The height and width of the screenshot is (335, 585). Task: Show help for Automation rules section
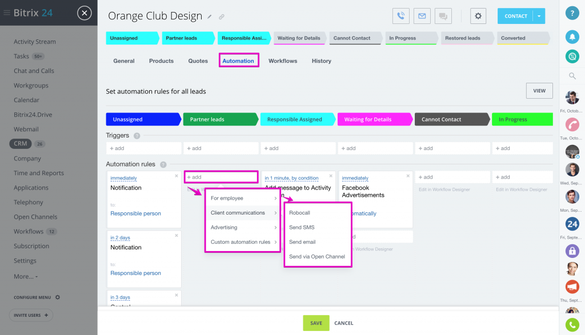tap(163, 164)
